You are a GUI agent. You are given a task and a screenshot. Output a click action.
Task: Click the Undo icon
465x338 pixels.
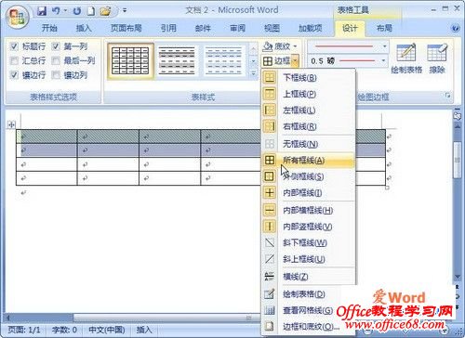56,11
